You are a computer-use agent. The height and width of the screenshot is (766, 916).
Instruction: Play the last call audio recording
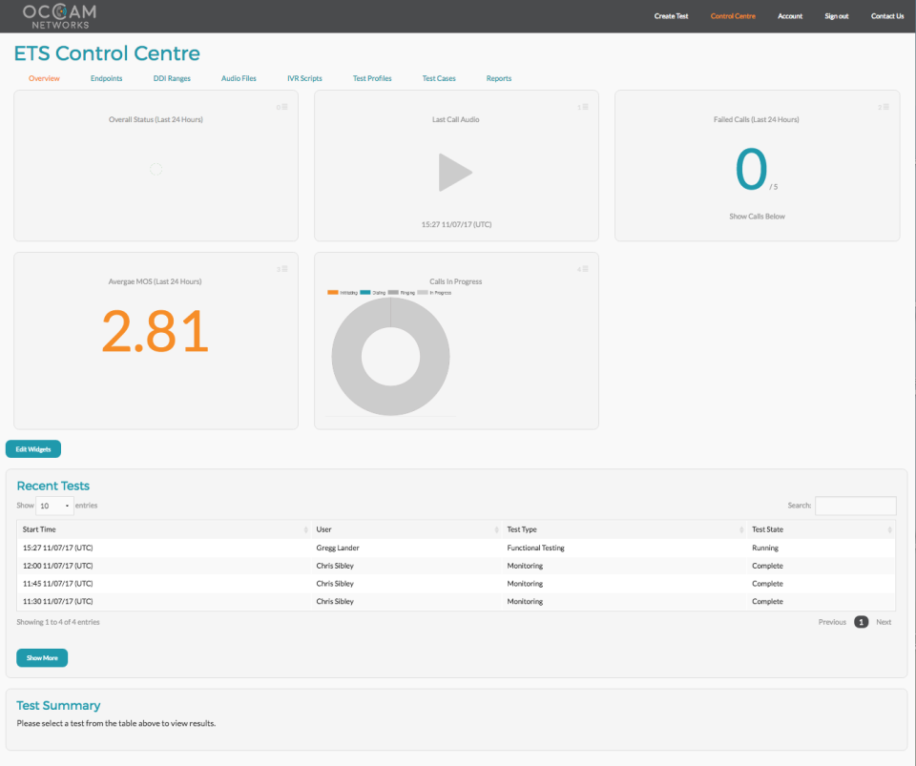455,172
